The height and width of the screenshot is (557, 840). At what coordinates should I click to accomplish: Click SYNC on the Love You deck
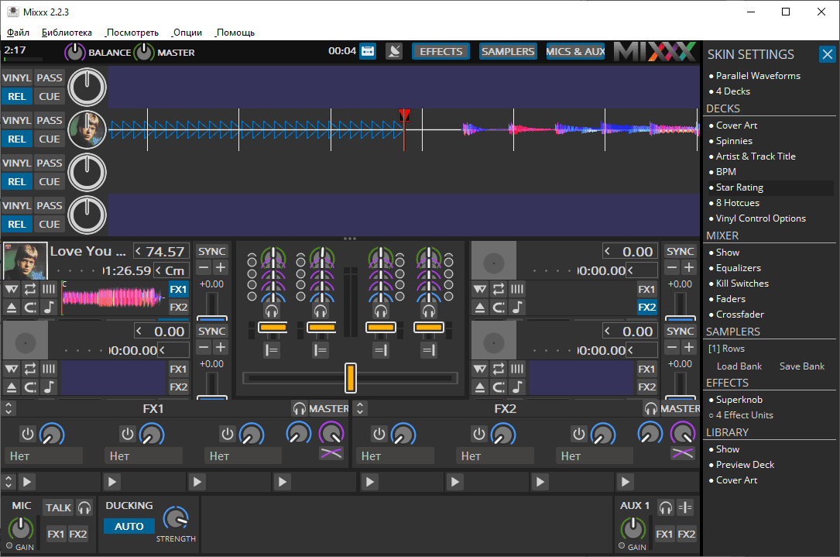(211, 252)
